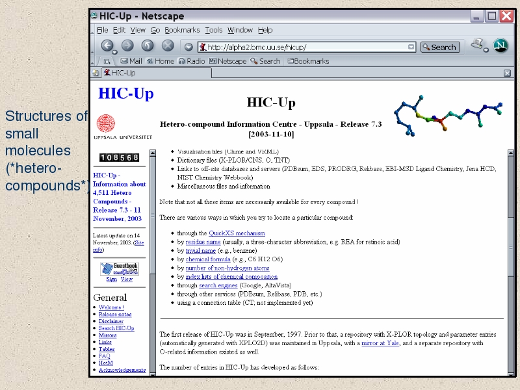Image resolution: width=520 pixels, height=390 pixels.
Task: Open the View menu
Action: click(138, 30)
